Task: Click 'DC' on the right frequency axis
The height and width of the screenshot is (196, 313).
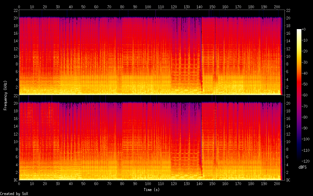Action: 288,180
